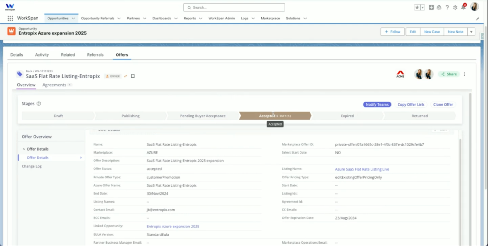Click the favorites star icon
Viewport: 488px width, 246px height.
pos(417,7)
